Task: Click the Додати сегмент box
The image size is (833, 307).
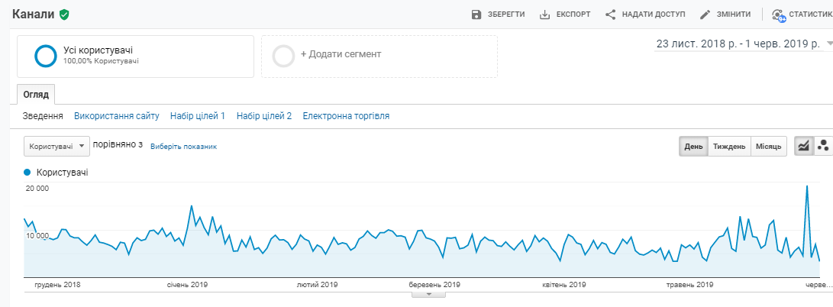Action: coord(379,56)
